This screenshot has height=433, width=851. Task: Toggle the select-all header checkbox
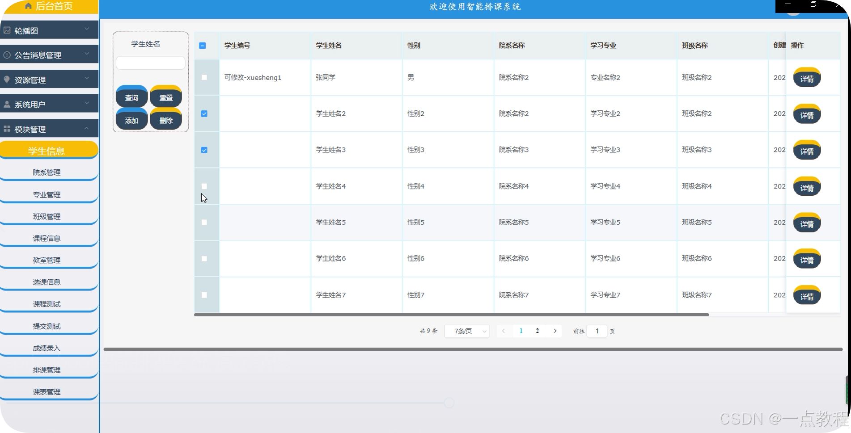pyautogui.click(x=203, y=46)
